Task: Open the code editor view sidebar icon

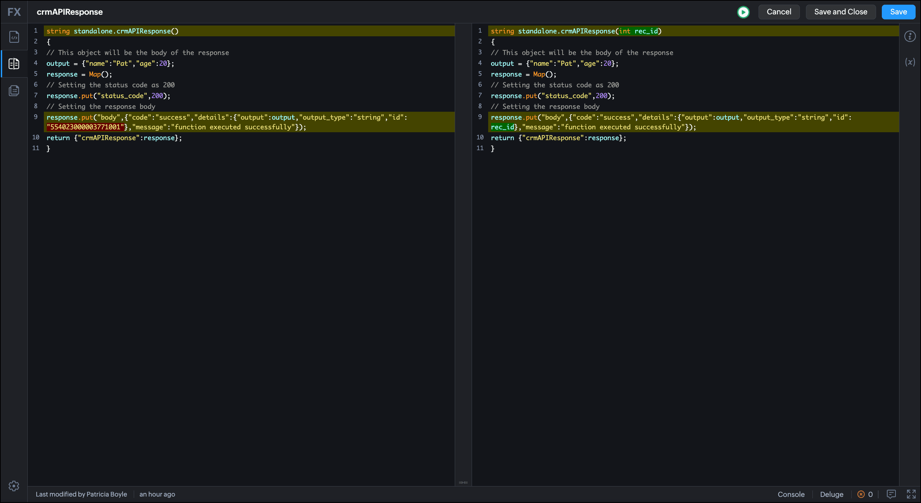Action: pos(14,37)
